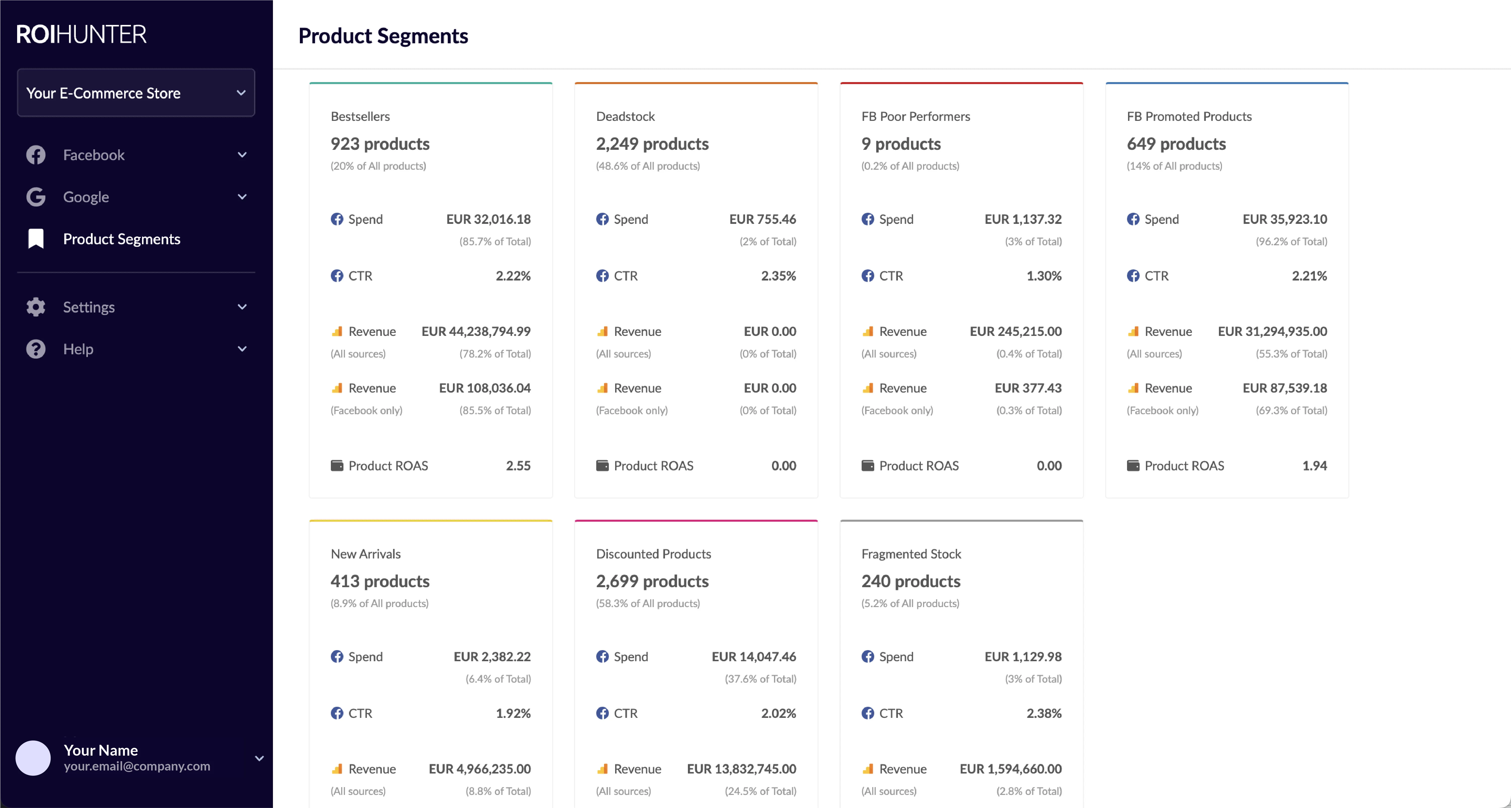Expand the Facebook menu chevron
Viewport: 1511px width, 808px height.
242,155
